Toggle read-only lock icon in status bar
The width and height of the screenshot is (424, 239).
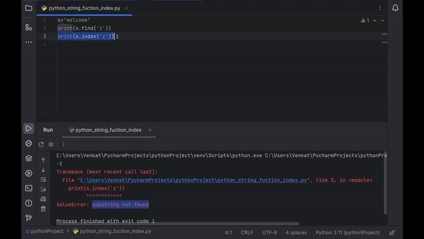(x=392, y=232)
